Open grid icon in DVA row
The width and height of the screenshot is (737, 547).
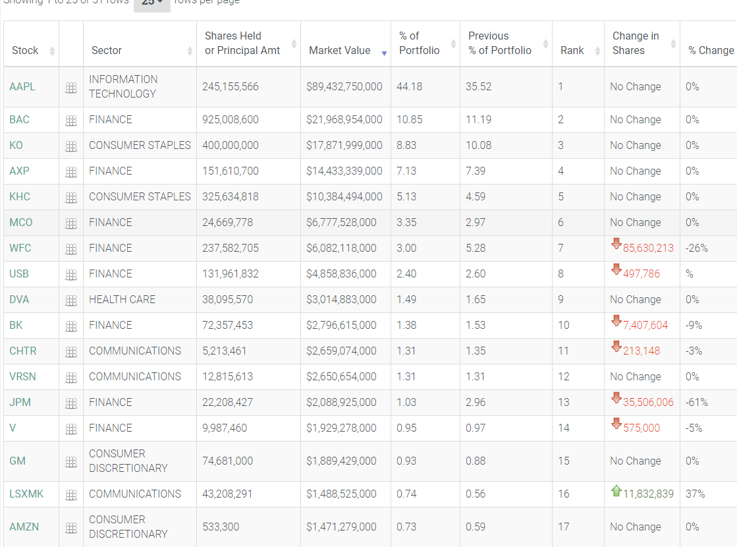click(71, 301)
